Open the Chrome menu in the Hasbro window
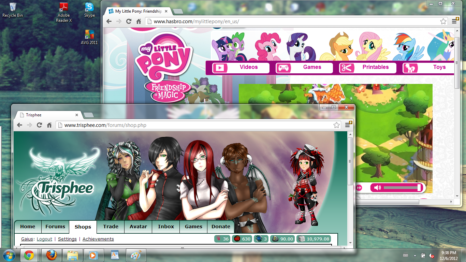This screenshot has height=262, width=466. point(454,21)
